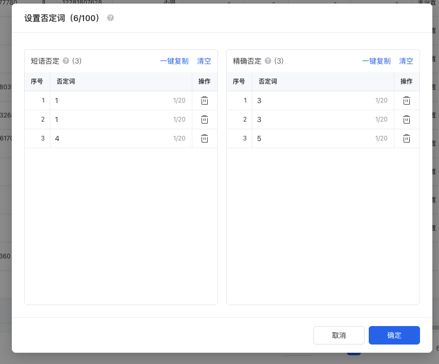Click help icon beside dialog title 设置否定词
Screen dimensions: 439x364
click(x=110, y=18)
